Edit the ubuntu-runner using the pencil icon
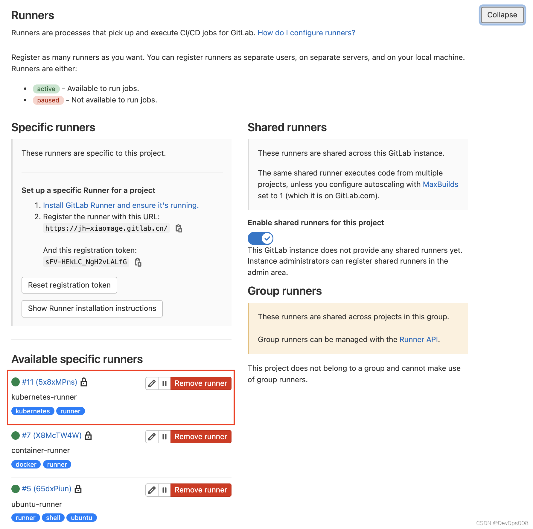533x529 pixels. click(152, 490)
